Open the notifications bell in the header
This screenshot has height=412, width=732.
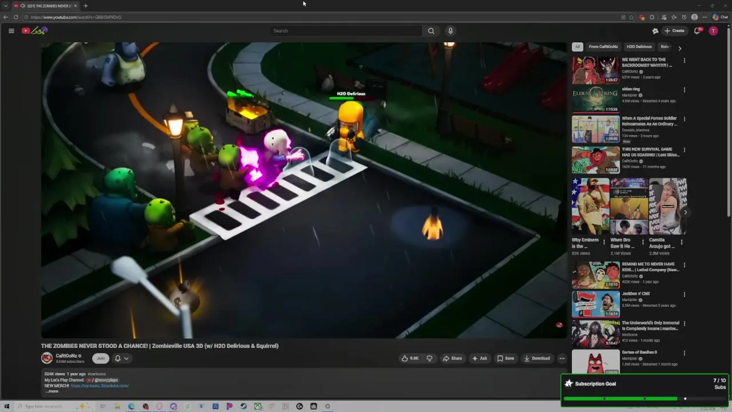tap(697, 31)
